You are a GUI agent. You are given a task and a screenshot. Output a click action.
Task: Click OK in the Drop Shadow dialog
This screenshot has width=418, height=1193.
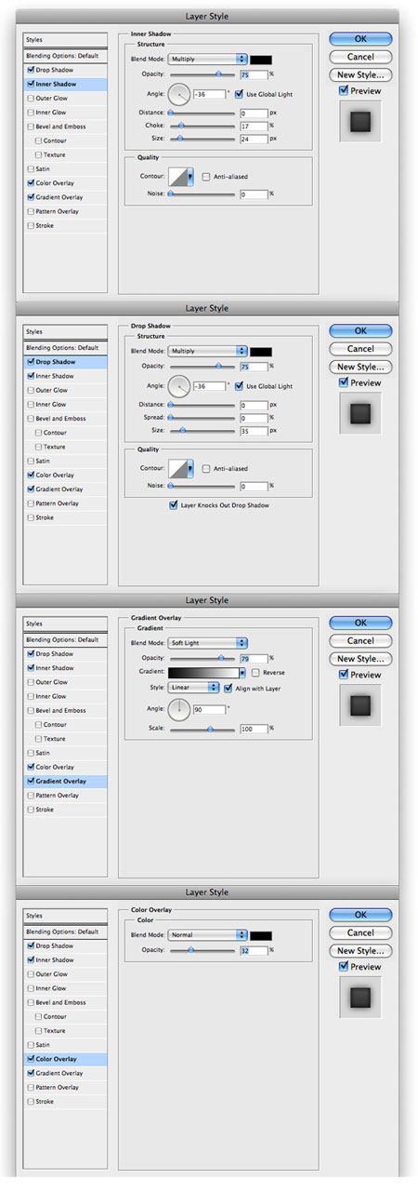point(360,330)
